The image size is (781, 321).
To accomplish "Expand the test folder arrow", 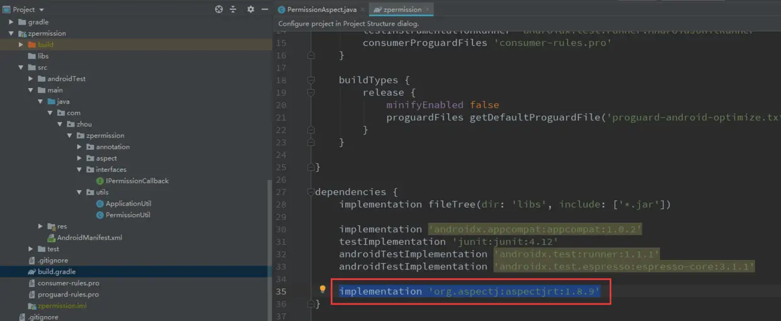I will pyautogui.click(x=31, y=249).
